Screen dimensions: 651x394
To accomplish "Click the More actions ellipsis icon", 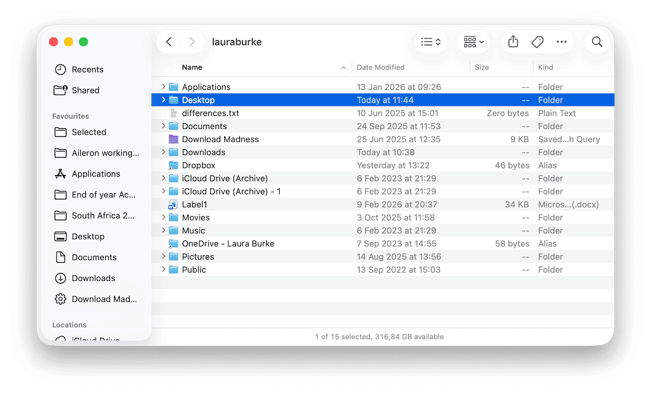I will [x=562, y=42].
